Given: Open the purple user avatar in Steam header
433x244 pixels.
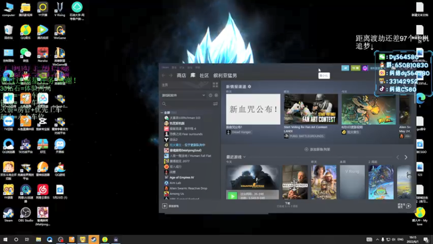Looking at the screenshot, I should tap(365, 68).
